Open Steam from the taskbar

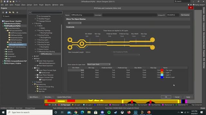click(116, 112)
